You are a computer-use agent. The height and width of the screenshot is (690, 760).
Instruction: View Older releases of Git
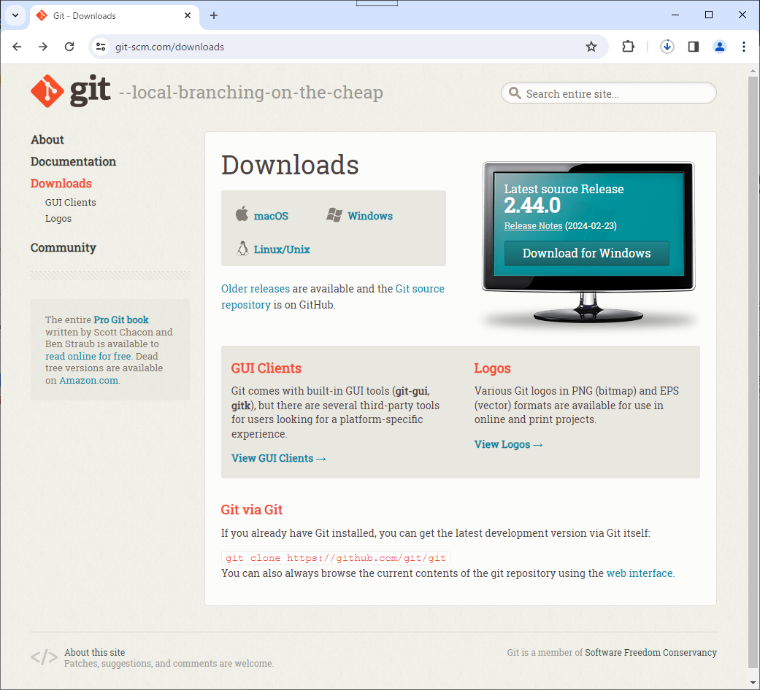point(255,289)
